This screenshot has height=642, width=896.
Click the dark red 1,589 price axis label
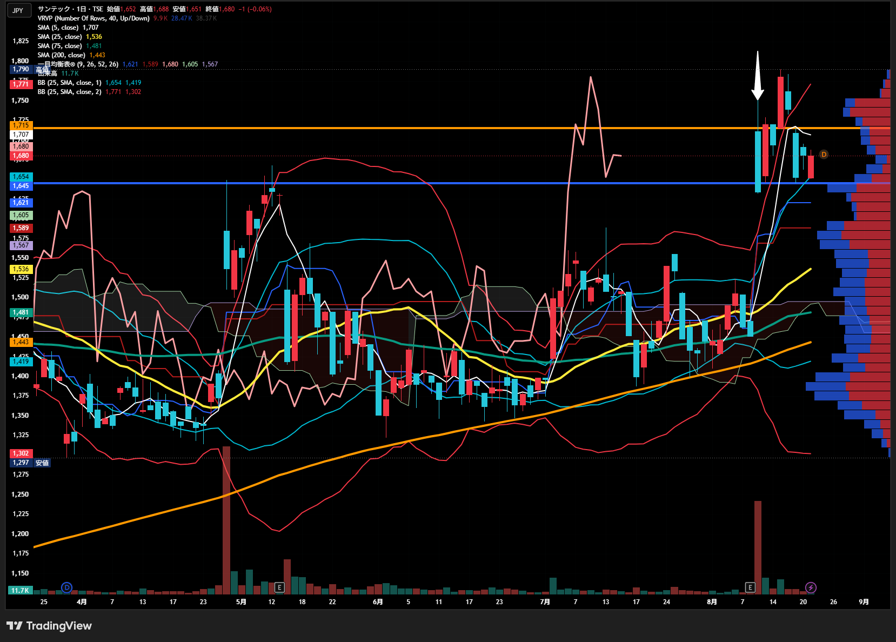21,228
